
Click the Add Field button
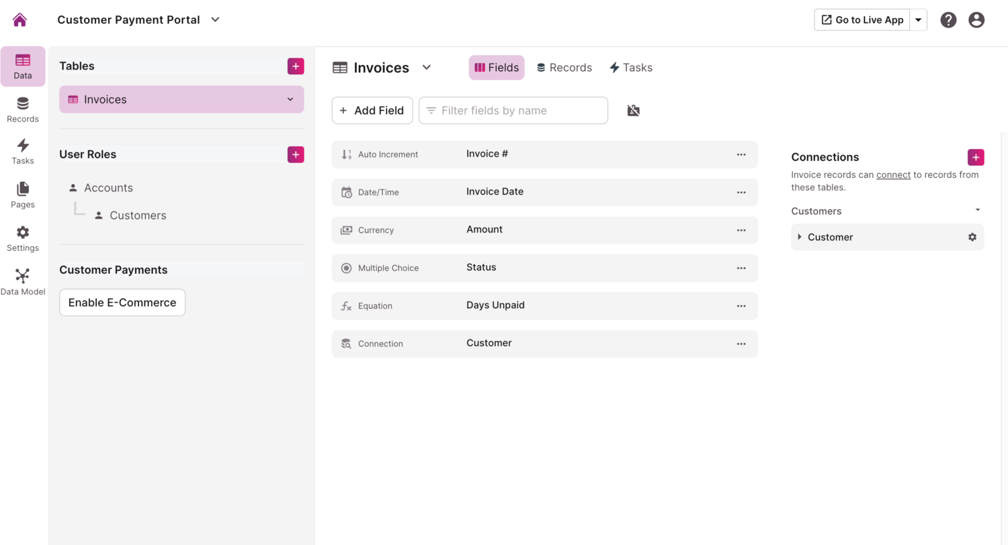pos(372,111)
